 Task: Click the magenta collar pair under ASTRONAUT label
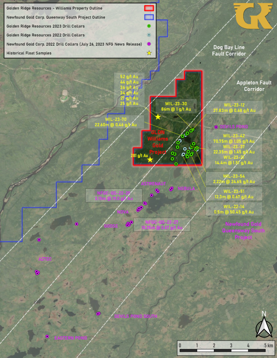157,191
